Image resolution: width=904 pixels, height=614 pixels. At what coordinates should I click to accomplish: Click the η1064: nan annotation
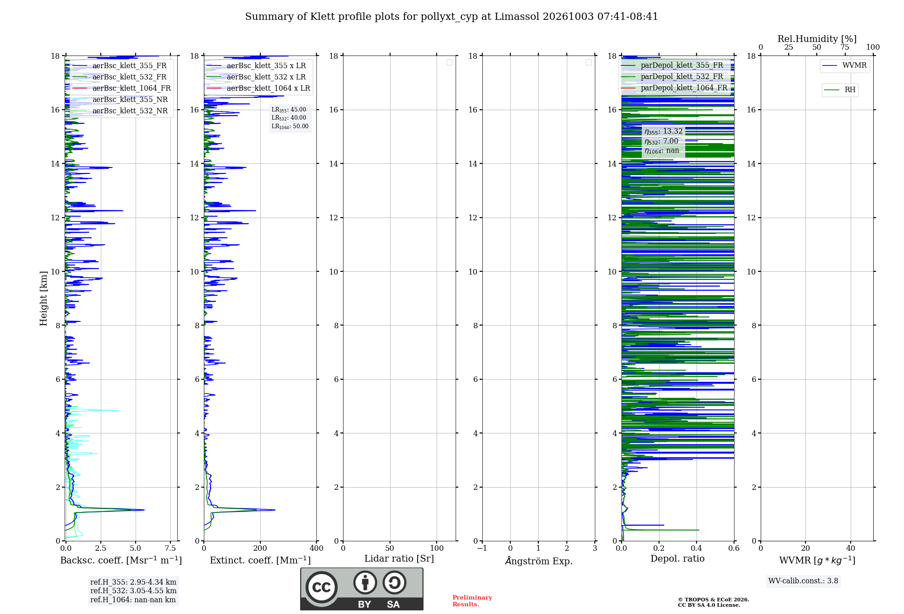(662, 151)
